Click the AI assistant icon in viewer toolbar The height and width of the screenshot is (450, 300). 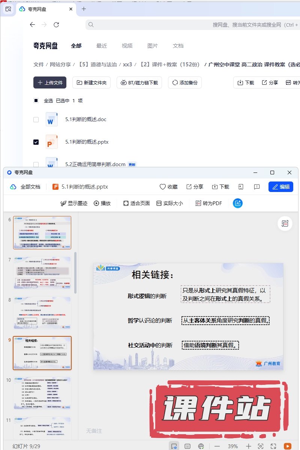[237, 203]
